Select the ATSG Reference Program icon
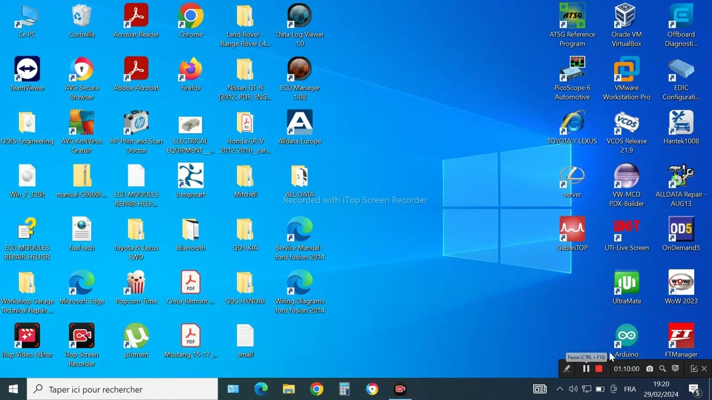 click(572, 26)
